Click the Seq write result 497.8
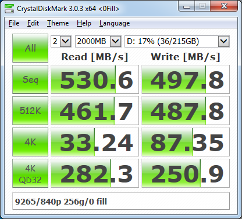The width and height of the screenshot is (242, 219). click(x=186, y=79)
